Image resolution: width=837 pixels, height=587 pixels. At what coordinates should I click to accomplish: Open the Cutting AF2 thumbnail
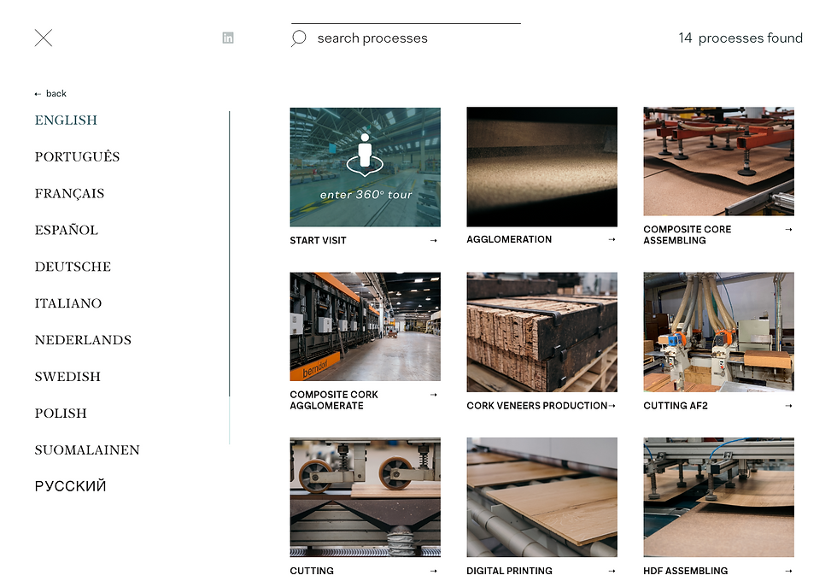718,332
